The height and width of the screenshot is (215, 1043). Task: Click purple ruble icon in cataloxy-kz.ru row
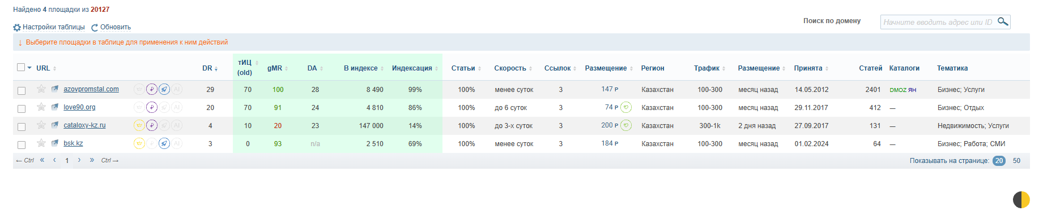point(152,125)
